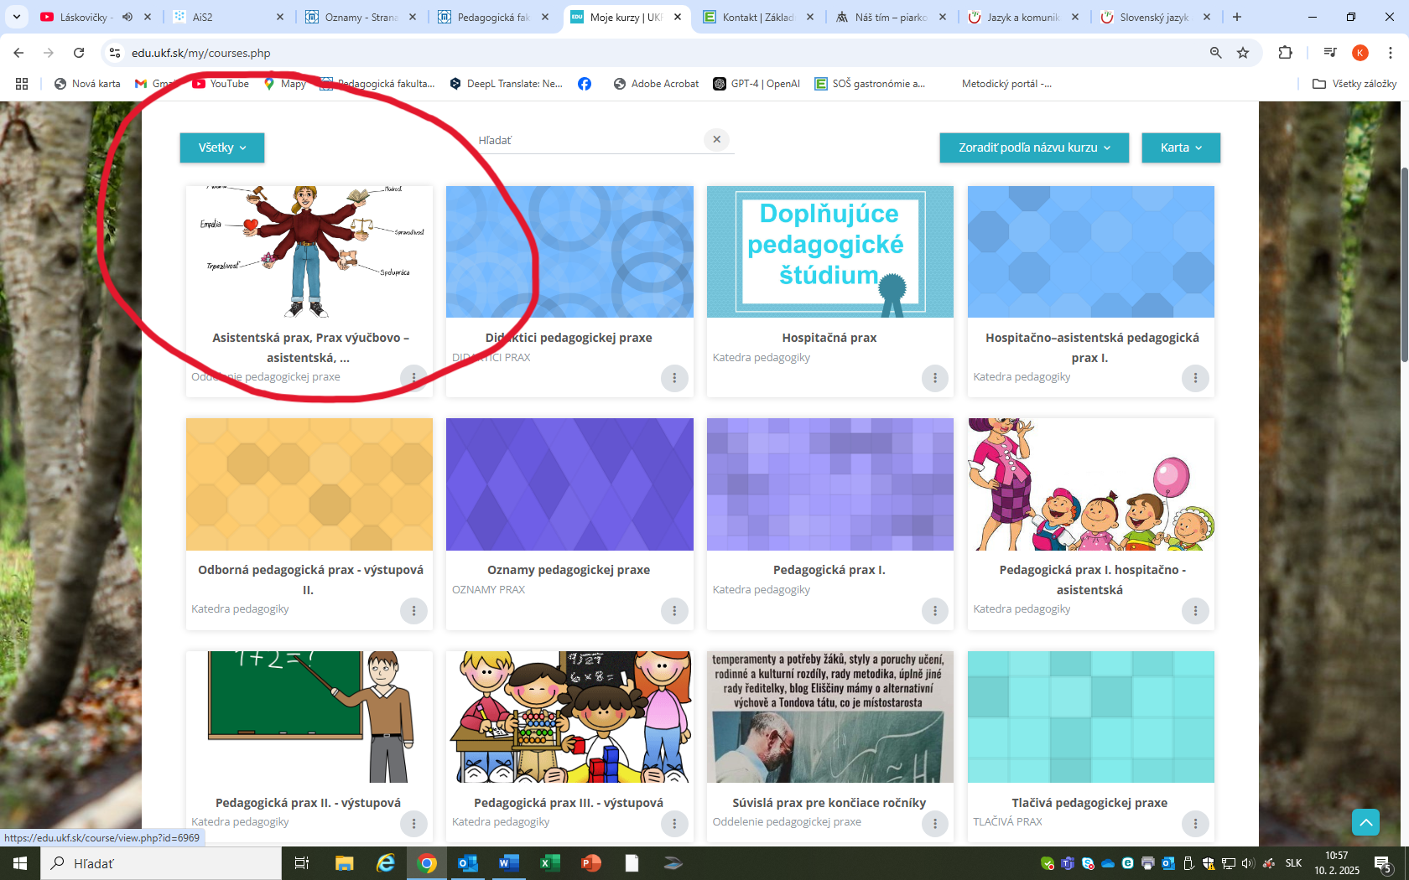Open the apps grid in bookmarks bar
Viewport: 1409px width, 880px height.
pyautogui.click(x=22, y=84)
